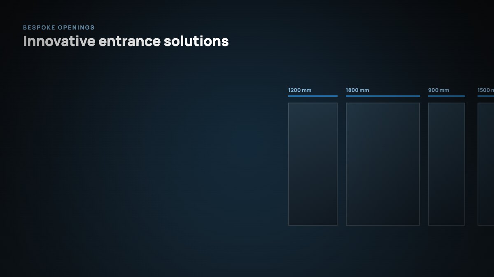The width and height of the screenshot is (494, 277).
Task: Select the "Innovative entrance solutions" heading
Action: 126,41
